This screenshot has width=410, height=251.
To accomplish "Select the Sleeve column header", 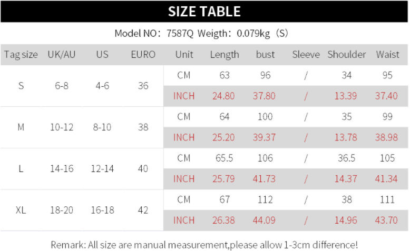I will pyautogui.click(x=306, y=55).
